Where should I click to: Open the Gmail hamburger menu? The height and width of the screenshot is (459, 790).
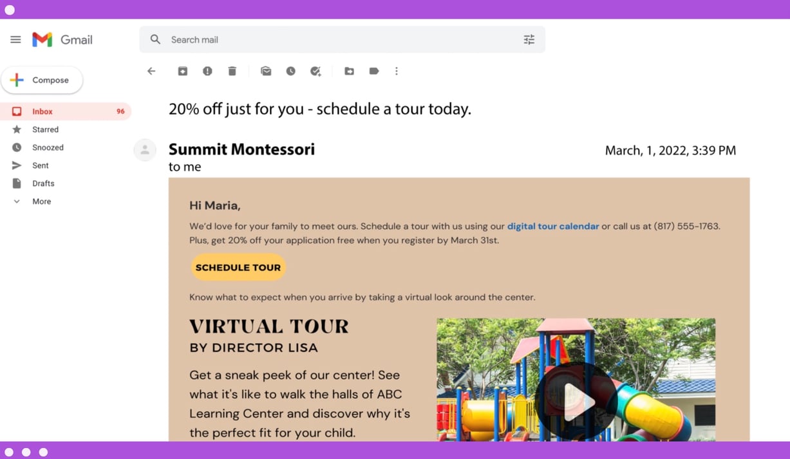coord(15,39)
